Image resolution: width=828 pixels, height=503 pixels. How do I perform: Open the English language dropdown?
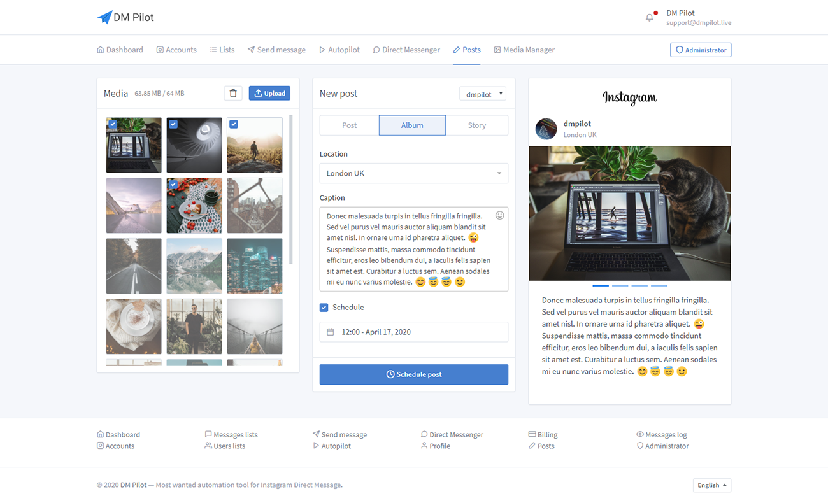(712, 485)
